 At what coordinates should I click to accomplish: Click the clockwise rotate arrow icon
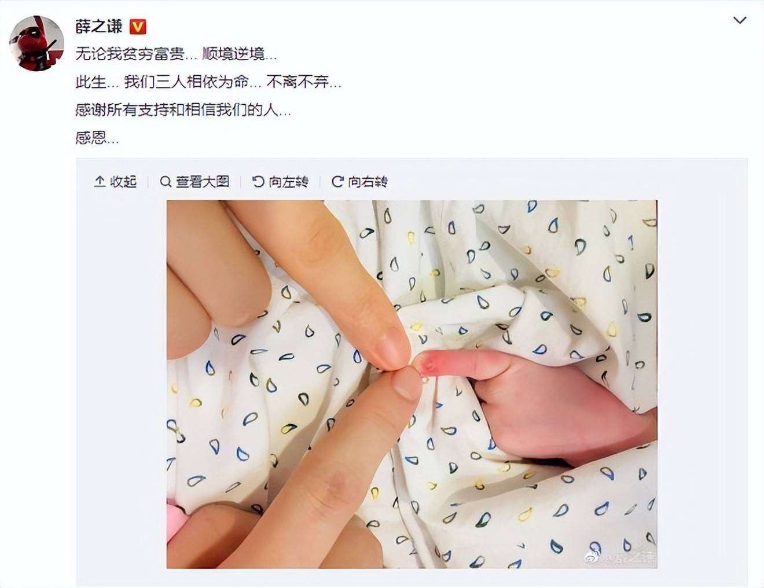click(337, 182)
